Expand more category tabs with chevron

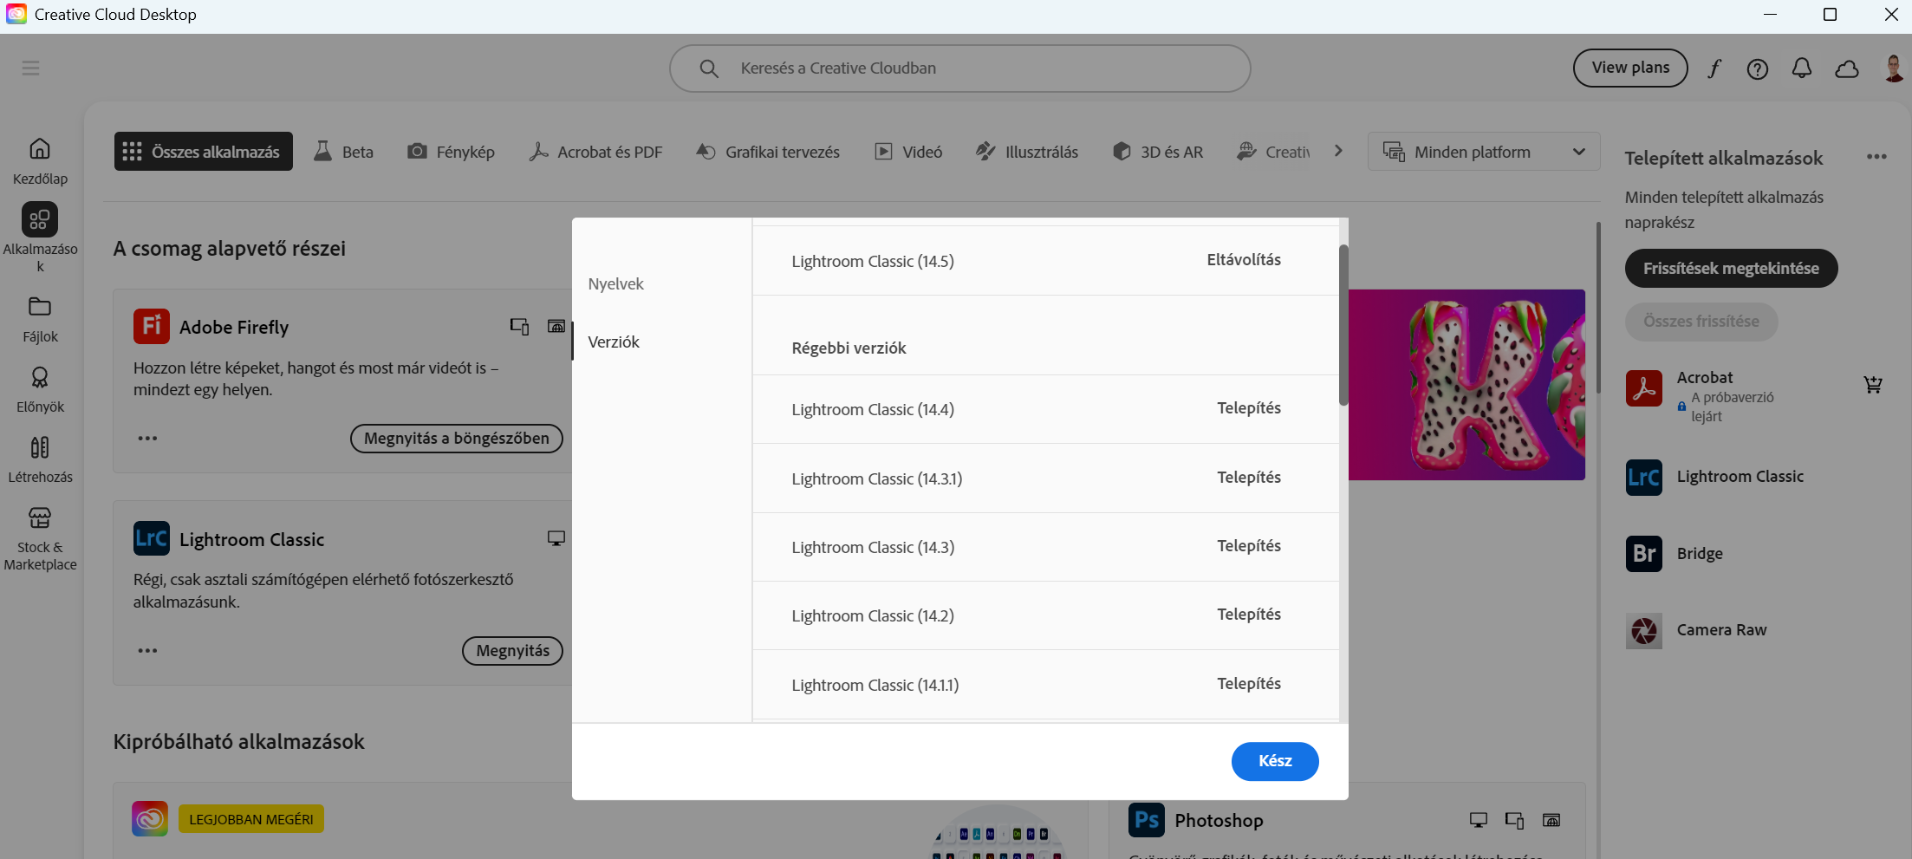coord(1338,151)
